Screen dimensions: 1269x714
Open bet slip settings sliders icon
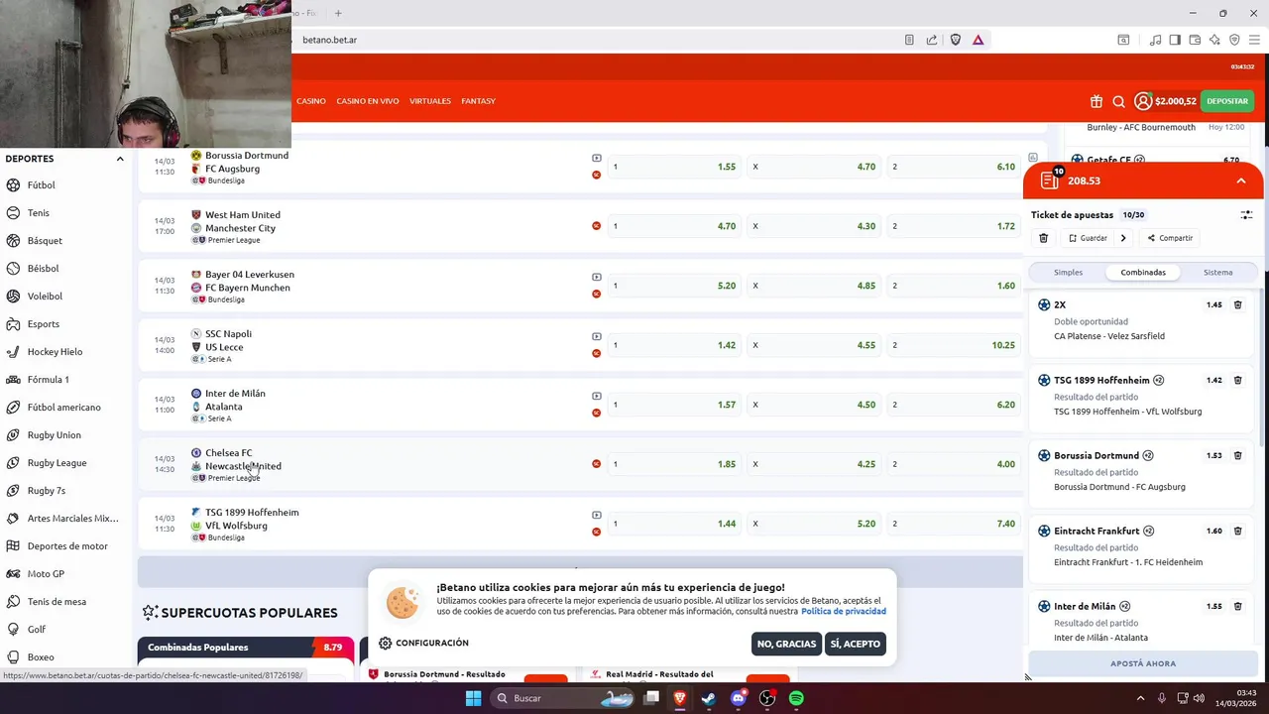1246,215
